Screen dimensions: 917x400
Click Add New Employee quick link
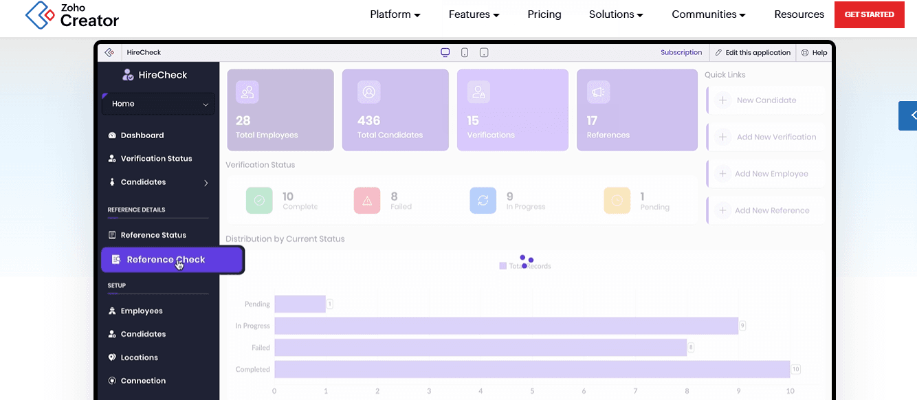coord(766,174)
